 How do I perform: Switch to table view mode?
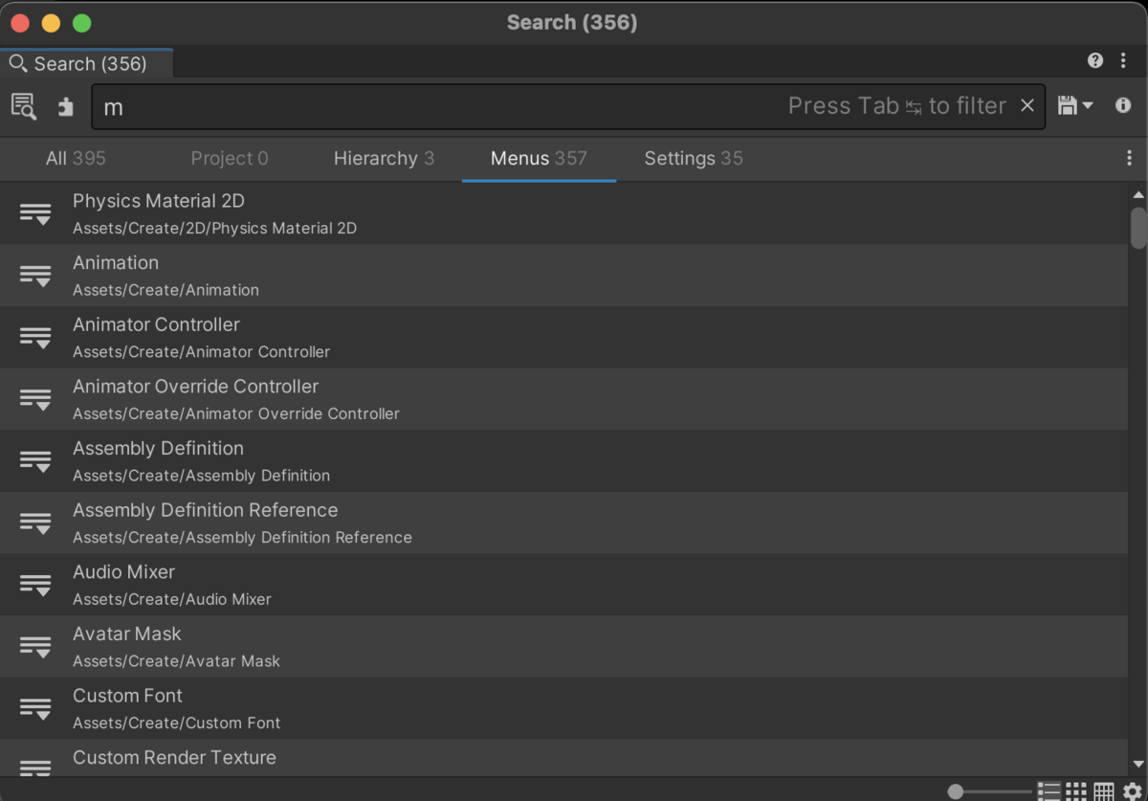tap(1104, 791)
